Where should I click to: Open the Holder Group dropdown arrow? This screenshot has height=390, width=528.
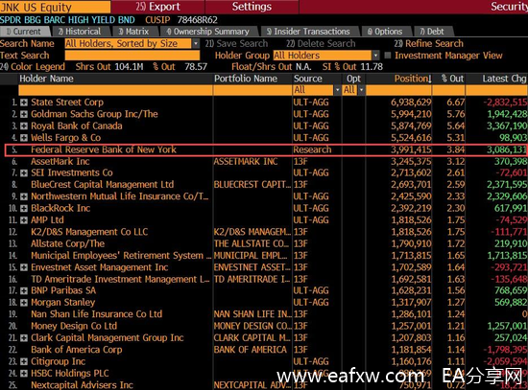375,56
